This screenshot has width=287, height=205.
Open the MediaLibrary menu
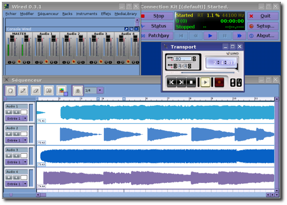point(126,14)
